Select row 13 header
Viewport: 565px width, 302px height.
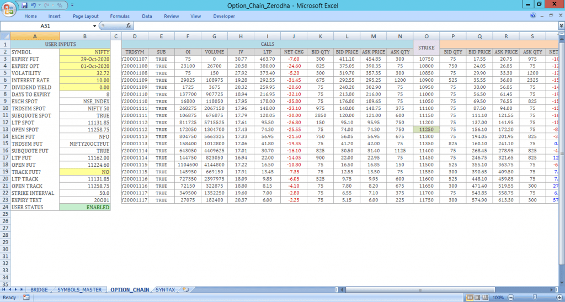(x=5, y=129)
